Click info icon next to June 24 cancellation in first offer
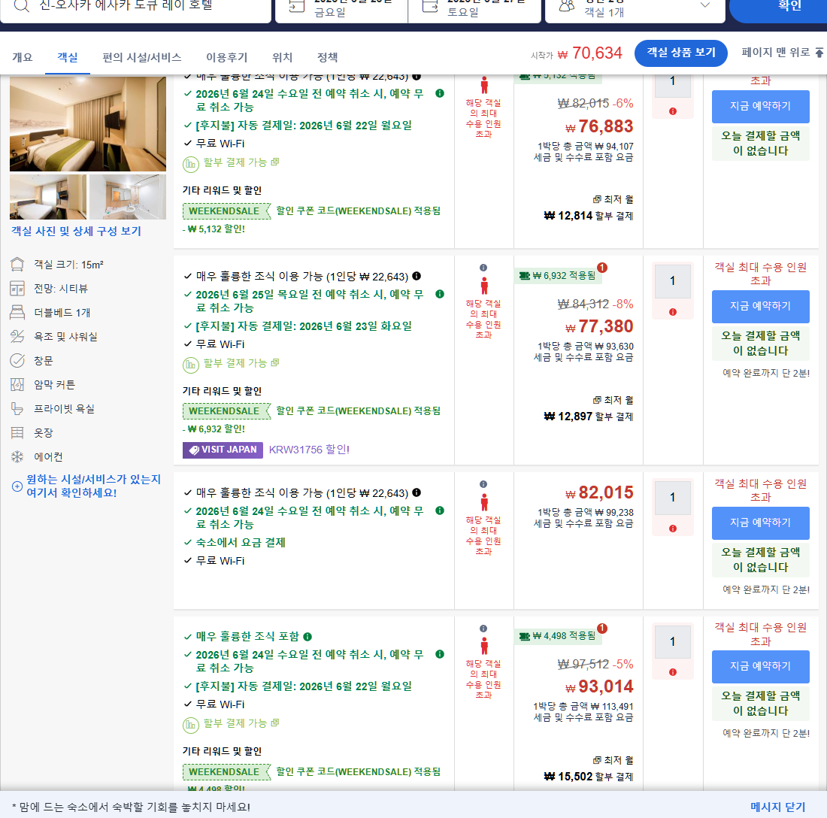 tap(440, 93)
